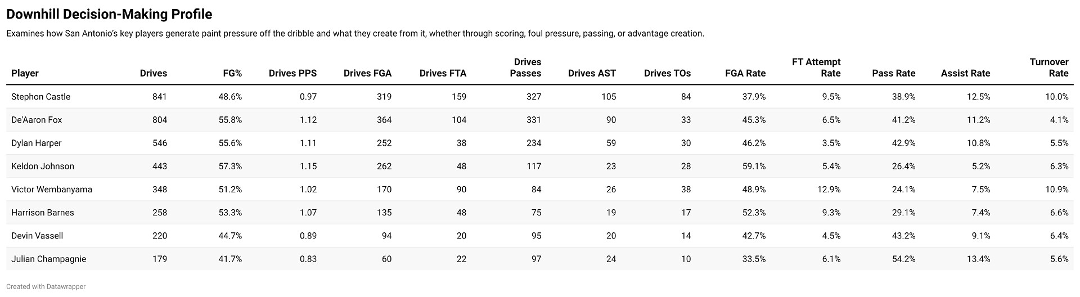Click the Pass Rate column header

click(893, 73)
